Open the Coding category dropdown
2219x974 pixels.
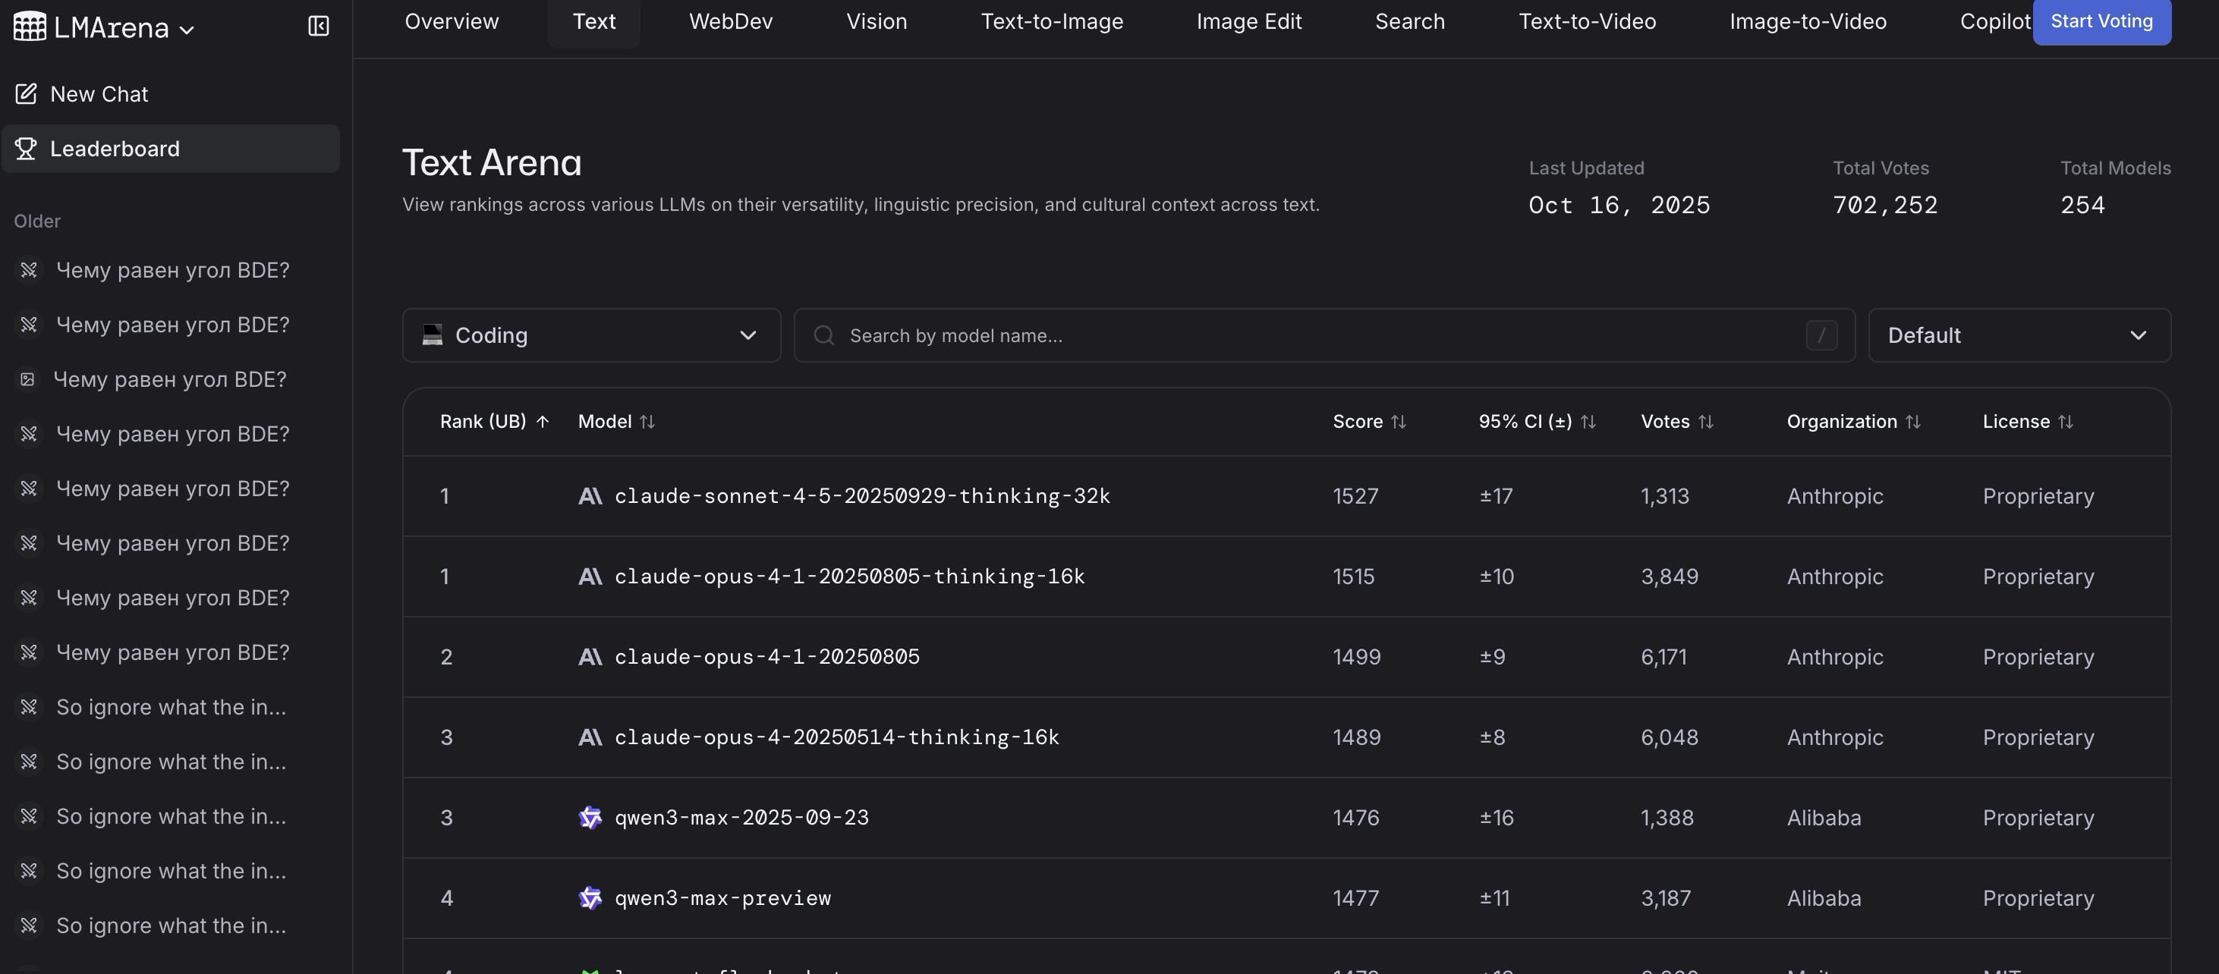coord(591,336)
